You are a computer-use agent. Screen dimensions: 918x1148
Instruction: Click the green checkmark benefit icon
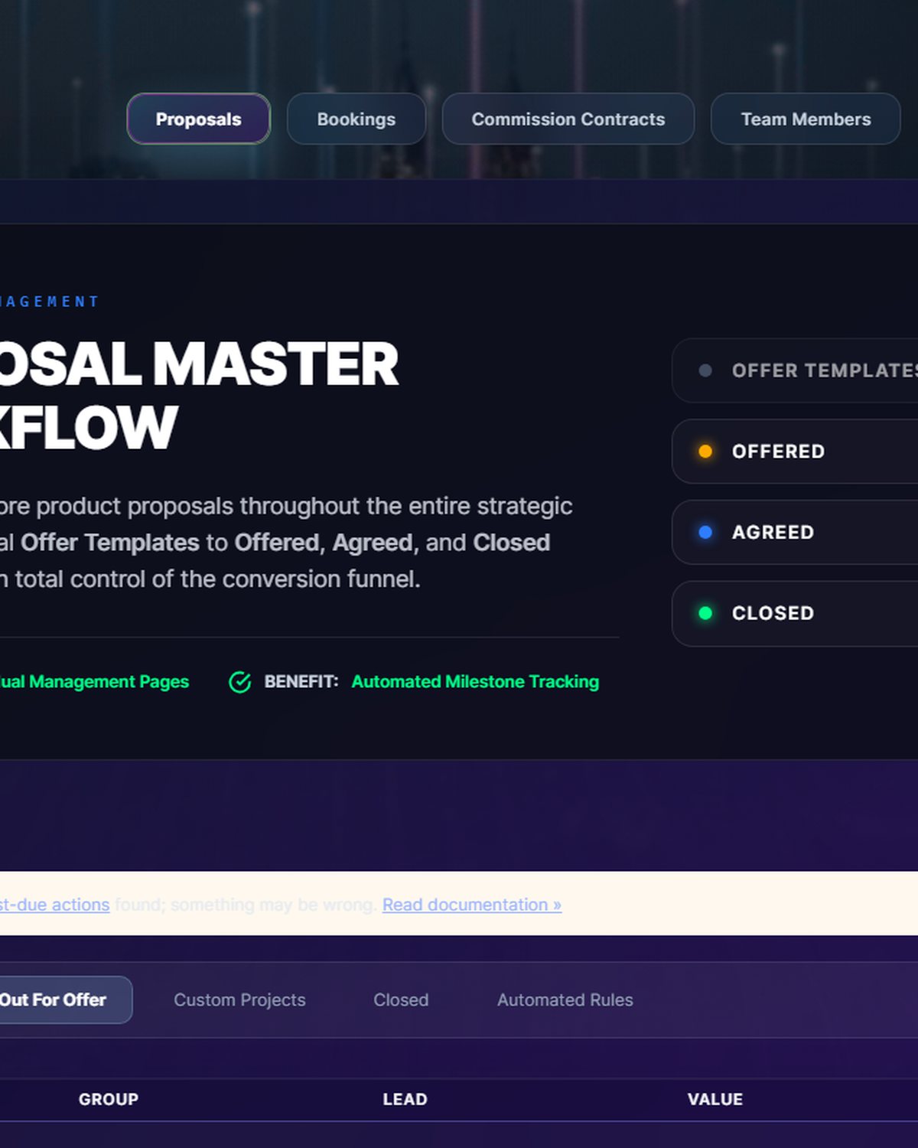(240, 682)
